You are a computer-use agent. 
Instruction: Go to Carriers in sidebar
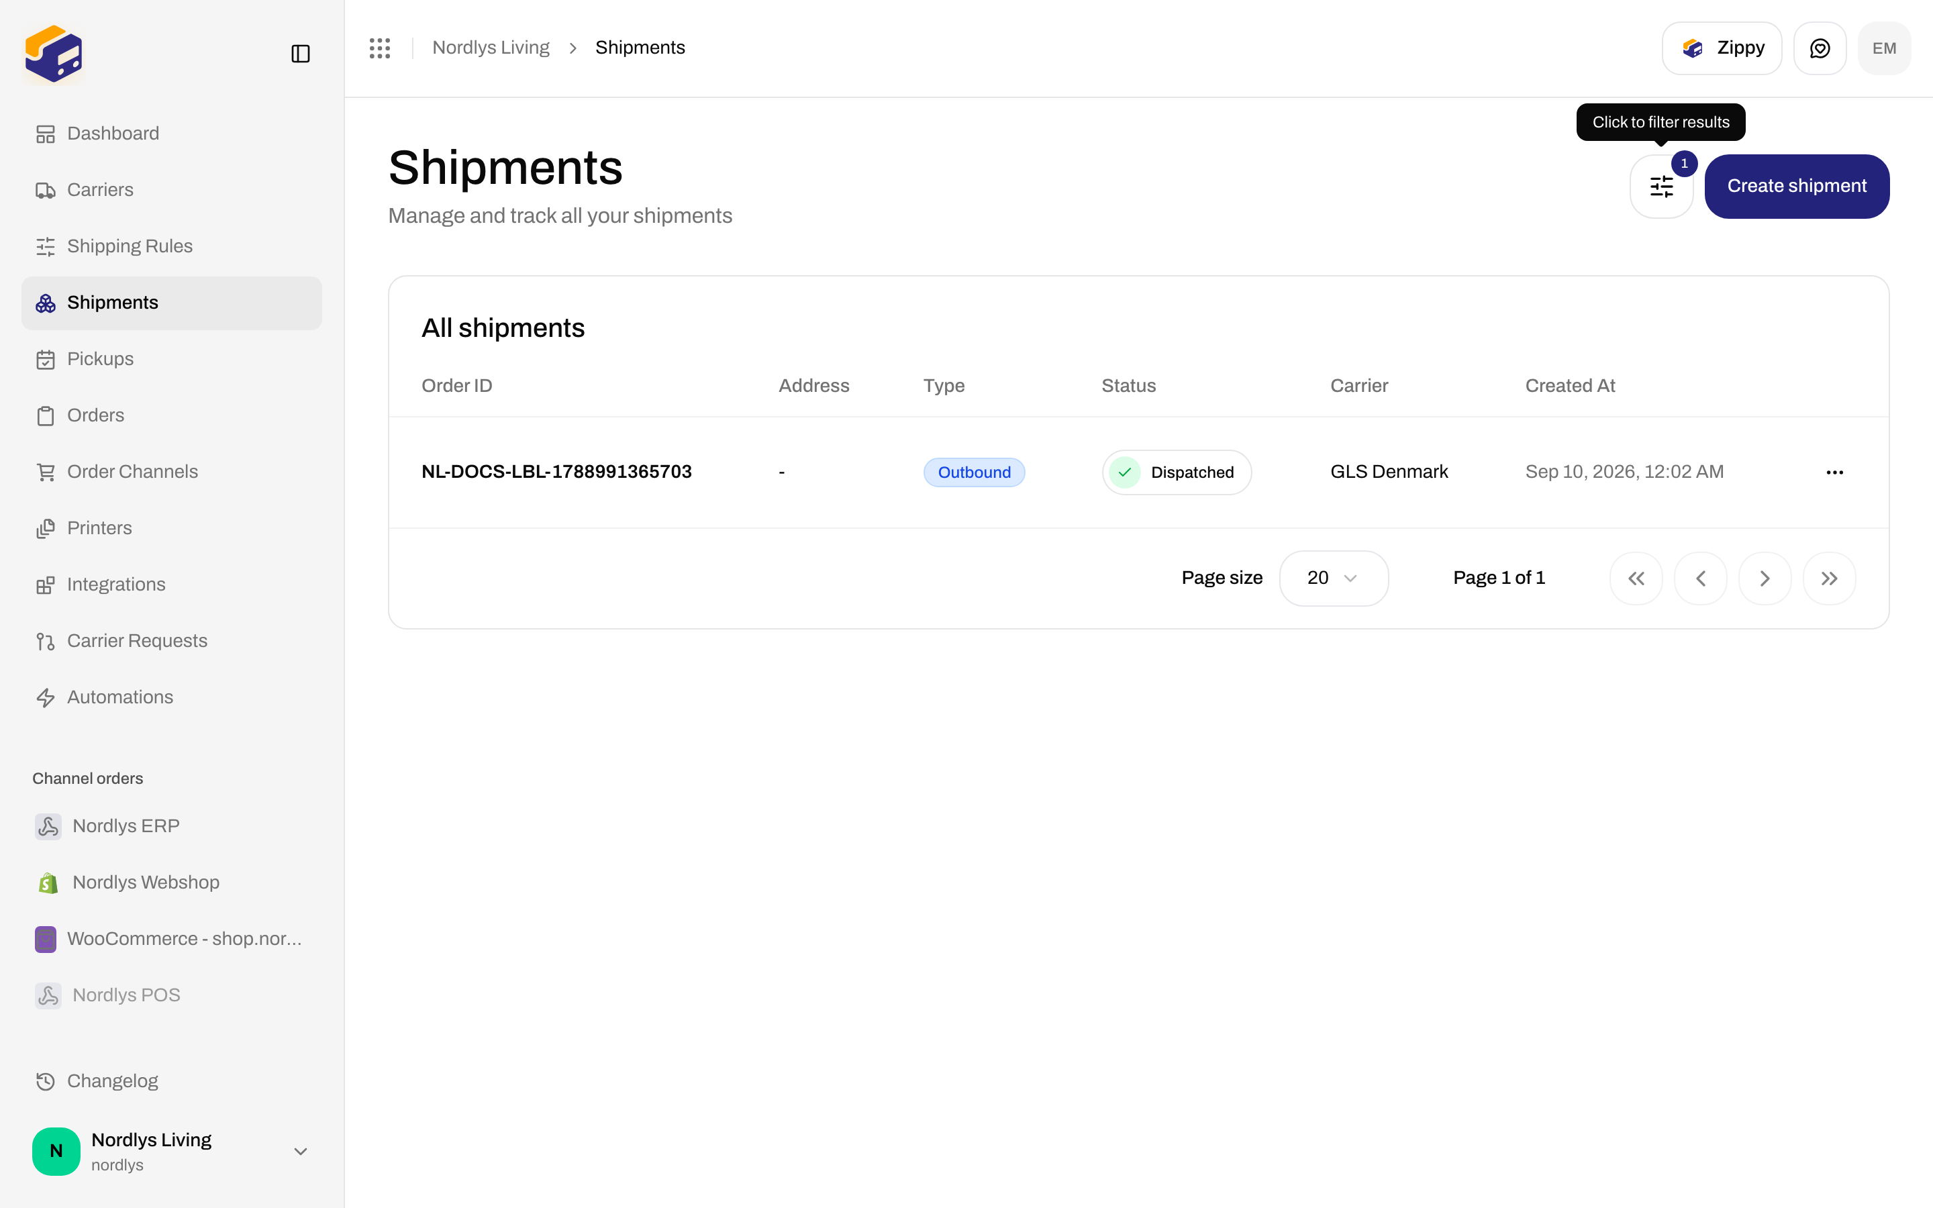tap(172, 190)
